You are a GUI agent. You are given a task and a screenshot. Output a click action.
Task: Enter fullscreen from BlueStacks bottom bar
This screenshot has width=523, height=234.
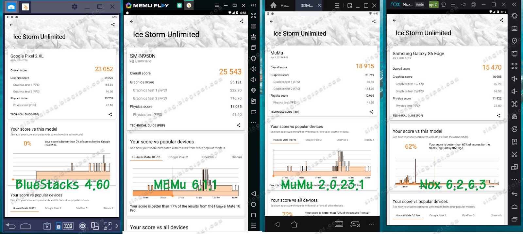108,226
